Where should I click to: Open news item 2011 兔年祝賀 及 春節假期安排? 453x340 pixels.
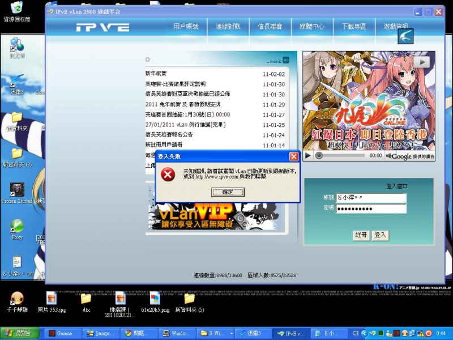183,104
